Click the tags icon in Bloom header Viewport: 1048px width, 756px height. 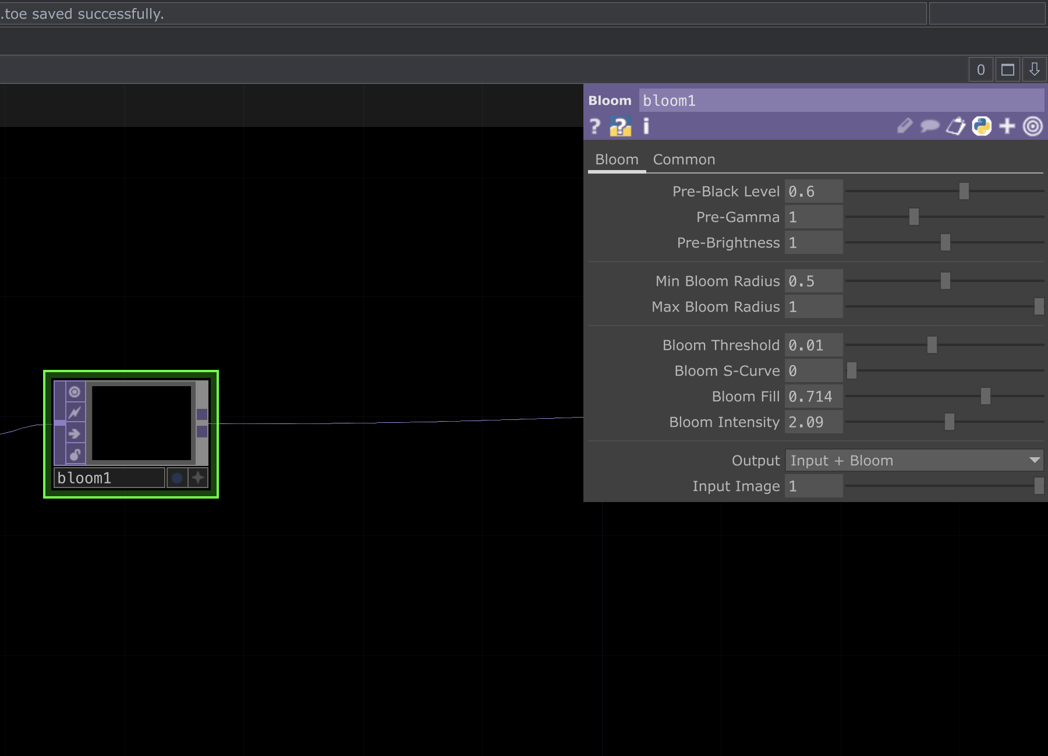click(x=955, y=126)
